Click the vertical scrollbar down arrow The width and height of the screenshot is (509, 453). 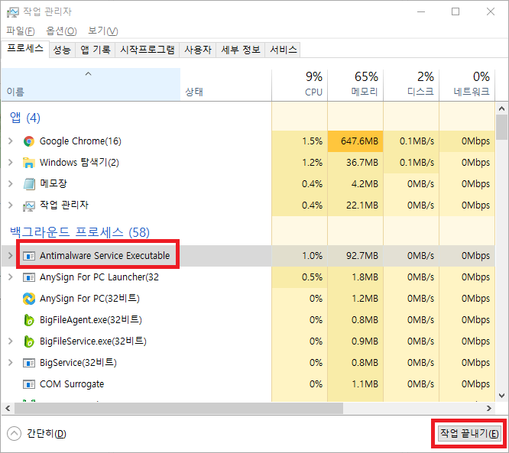point(502,396)
